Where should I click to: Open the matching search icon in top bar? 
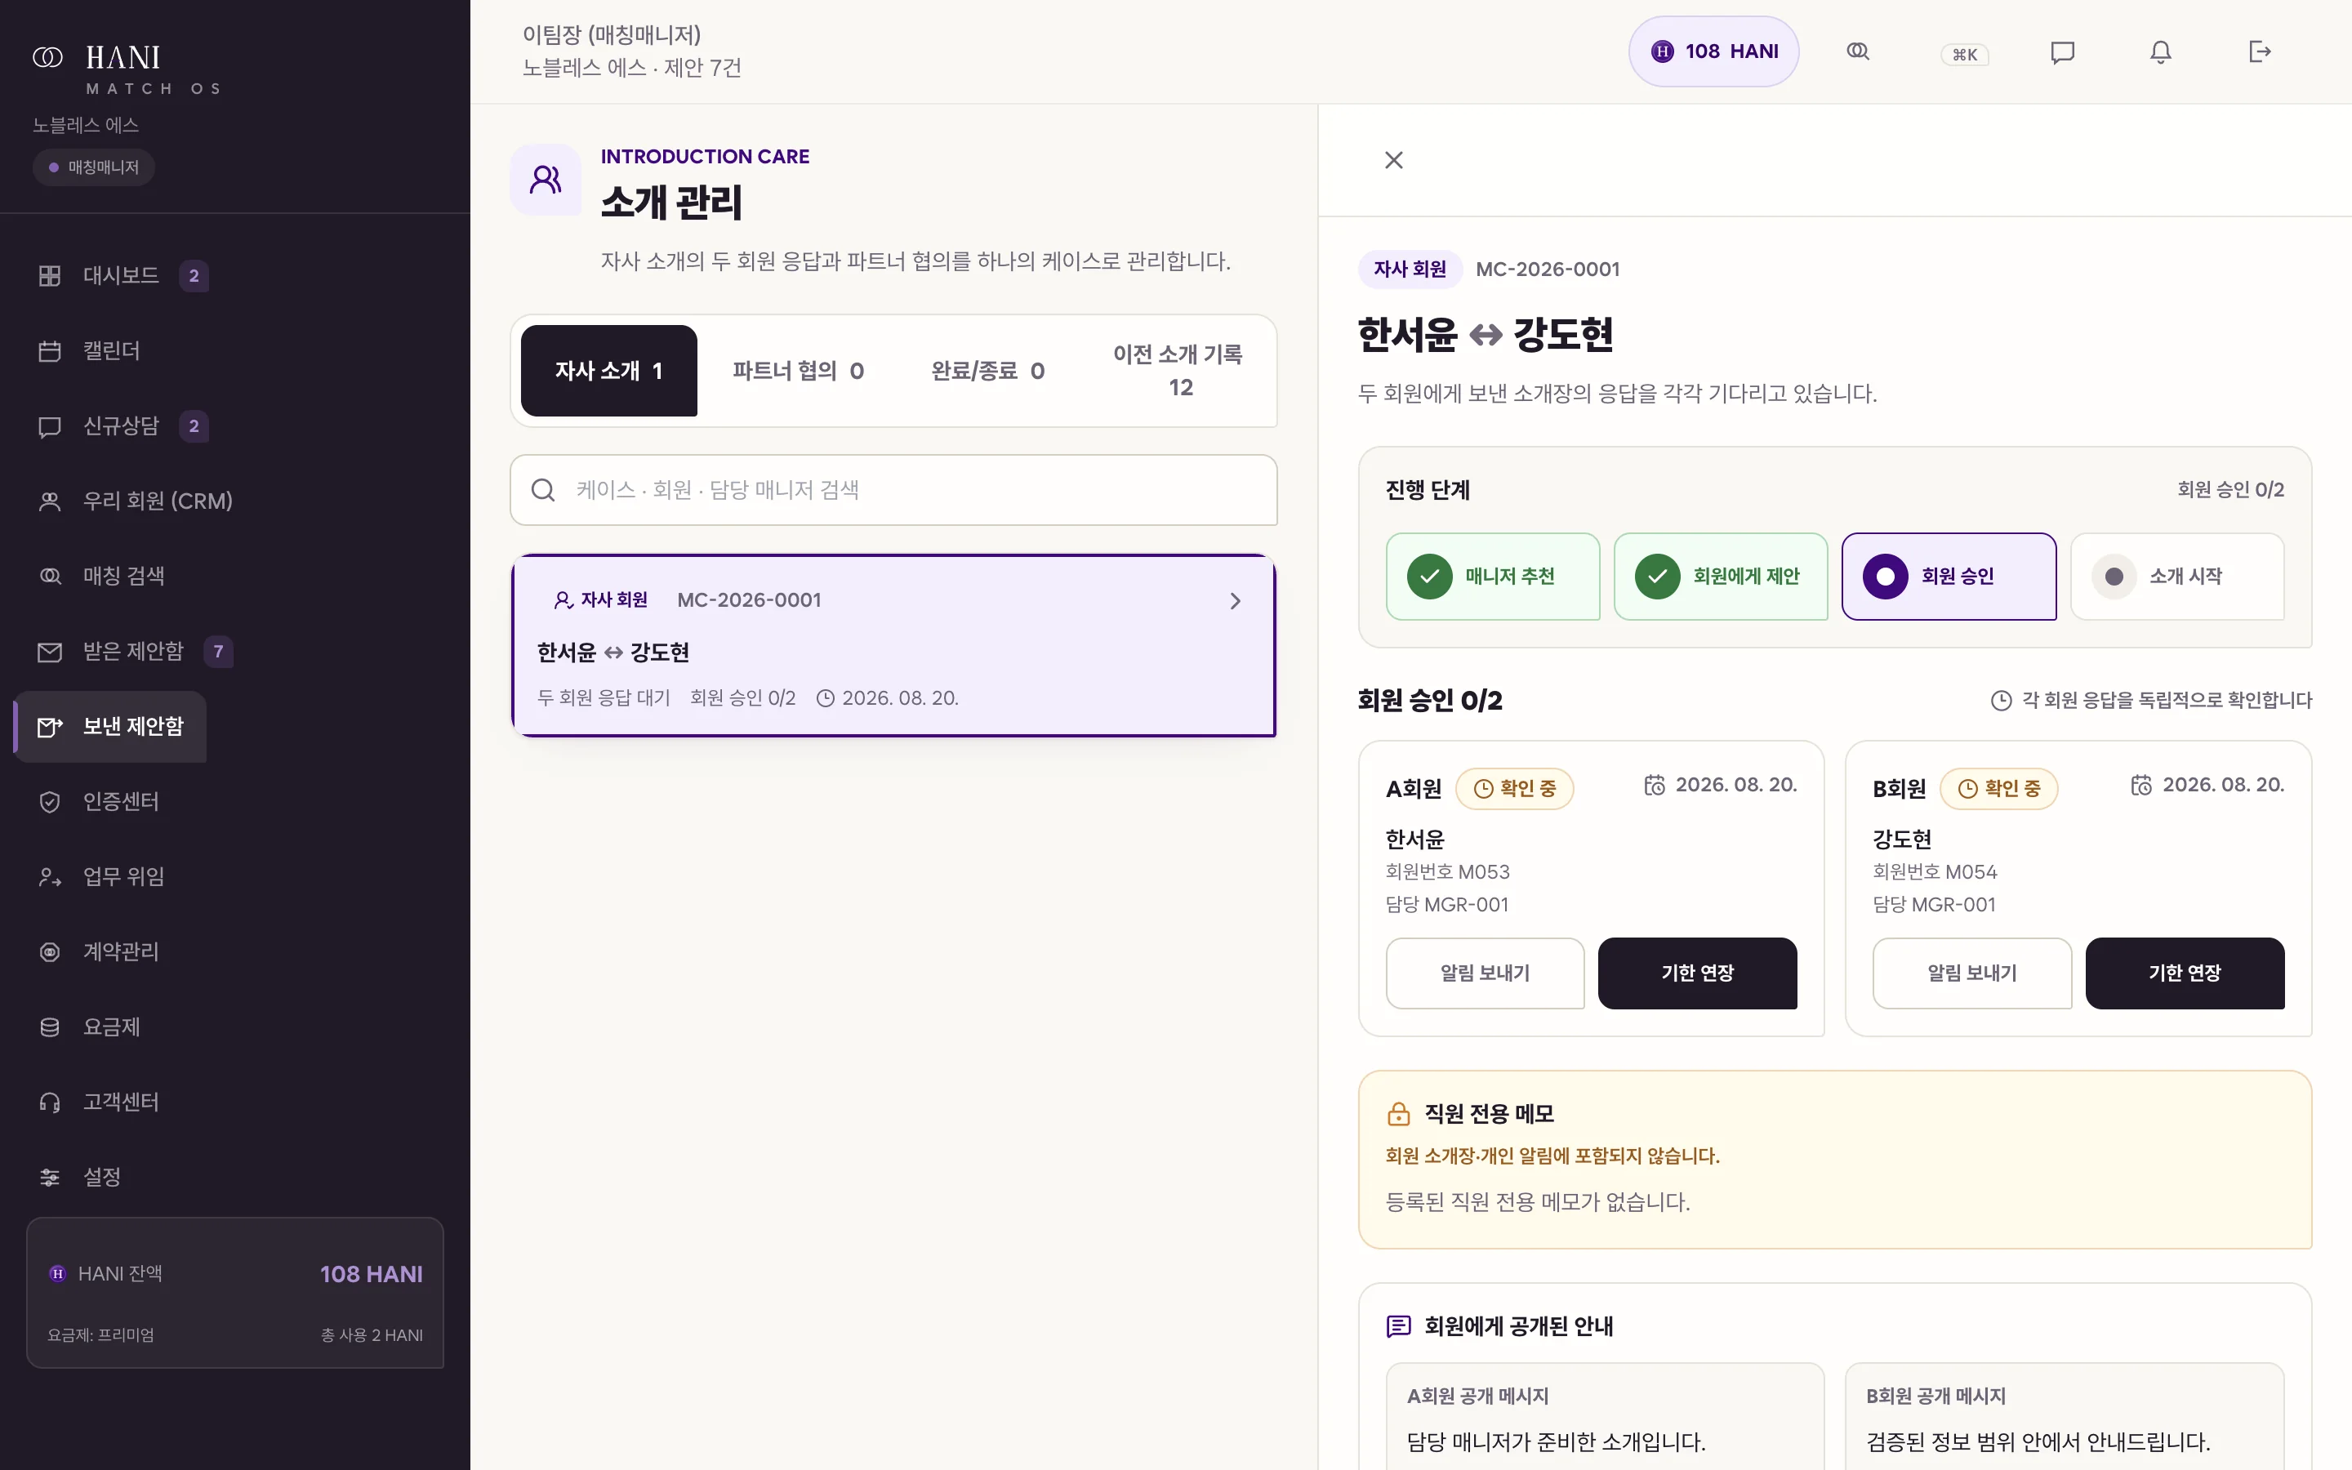(x=1857, y=51)
